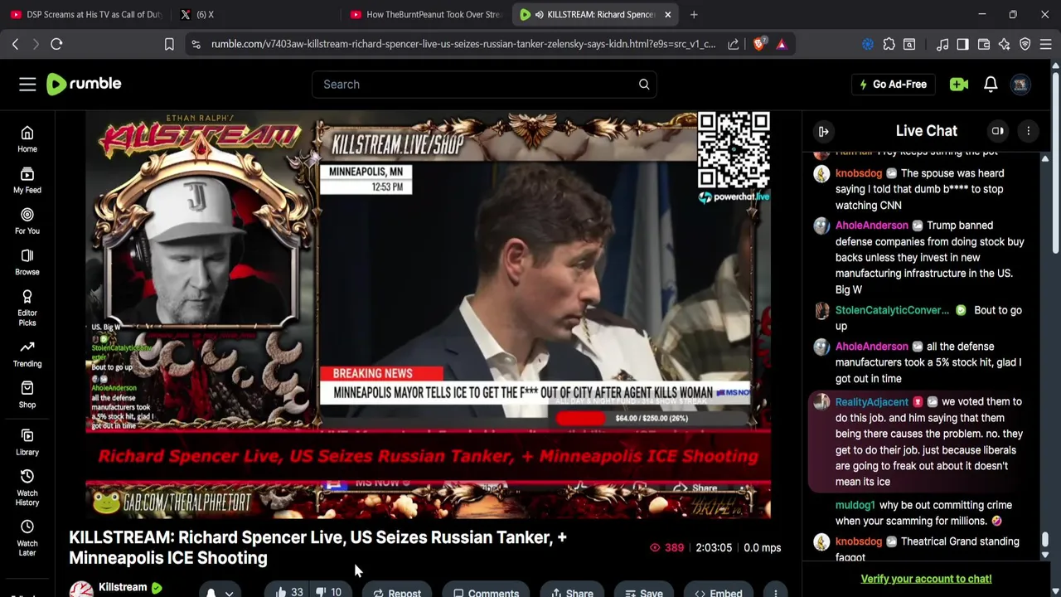Viewport: 1061px width, 597px height.
Task: Click chat username RealityAdjacent
Action: (872, 401)
